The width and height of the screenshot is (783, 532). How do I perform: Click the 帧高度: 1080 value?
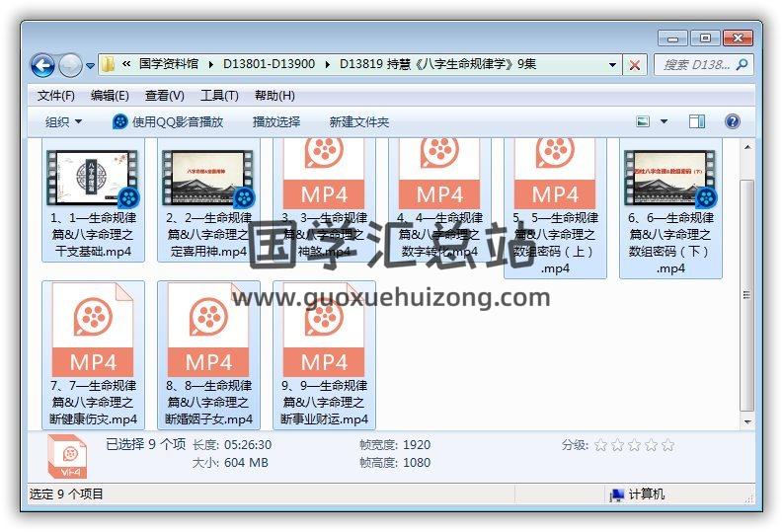[x=417, y=463]
